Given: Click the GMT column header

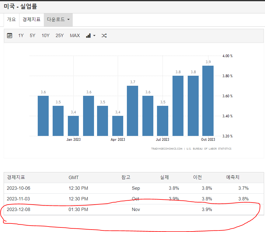Looking at the screenshot, I should pos(74,178).
